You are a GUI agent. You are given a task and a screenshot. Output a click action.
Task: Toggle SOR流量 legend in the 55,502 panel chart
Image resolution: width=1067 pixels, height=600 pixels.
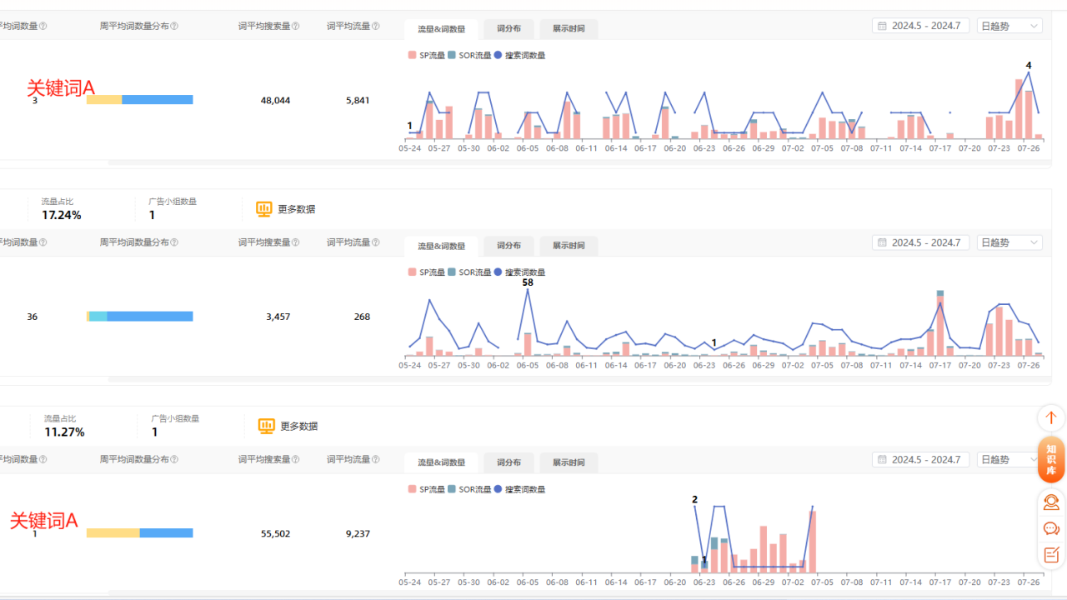(x=469, y=489)
